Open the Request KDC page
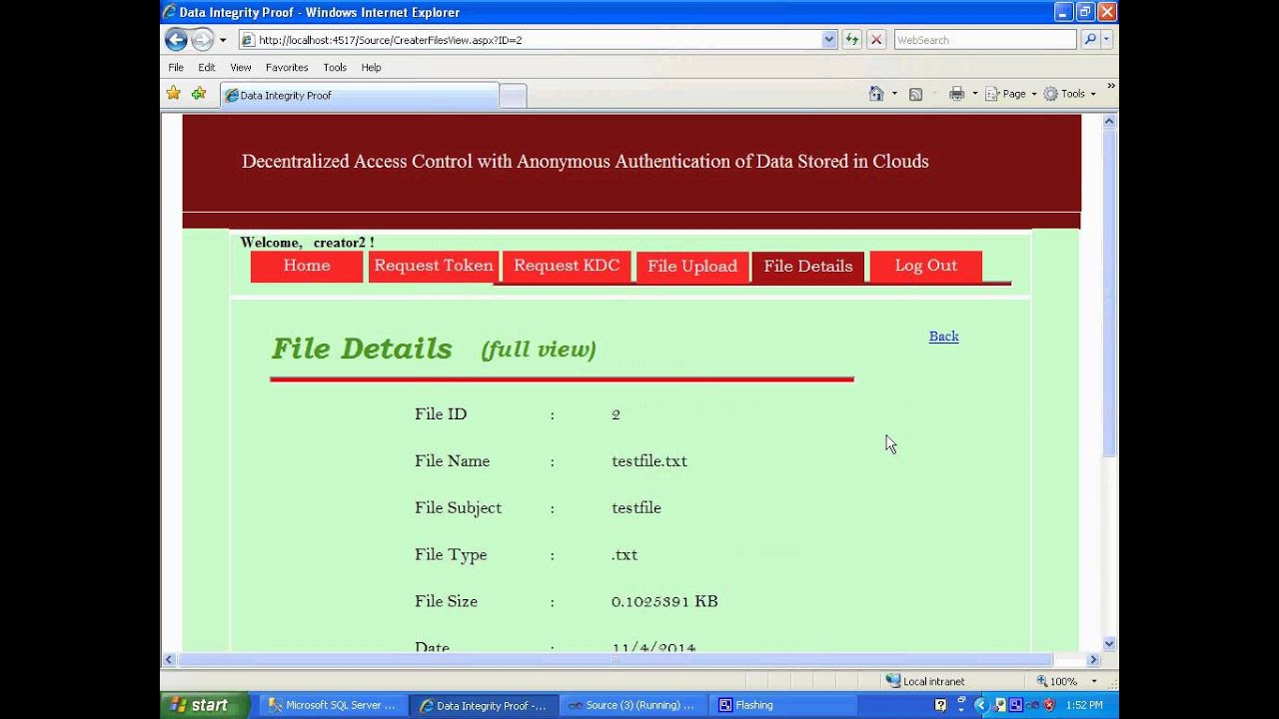Screen dimensions: 1279x719 click(567, 266)
